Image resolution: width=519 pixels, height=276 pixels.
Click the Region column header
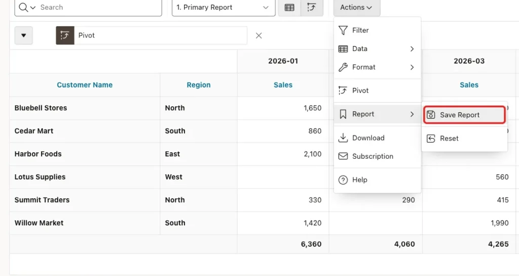[x=199, y=85]
